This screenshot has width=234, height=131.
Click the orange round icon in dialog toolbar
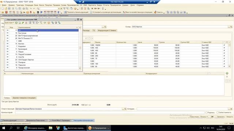(49, 23)
